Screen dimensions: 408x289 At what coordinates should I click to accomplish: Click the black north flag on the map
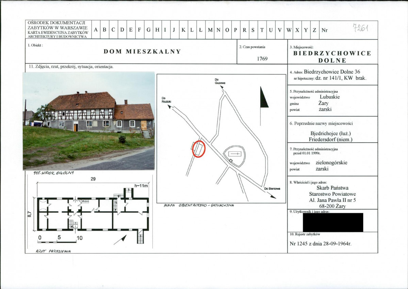(x=263, y=99)
